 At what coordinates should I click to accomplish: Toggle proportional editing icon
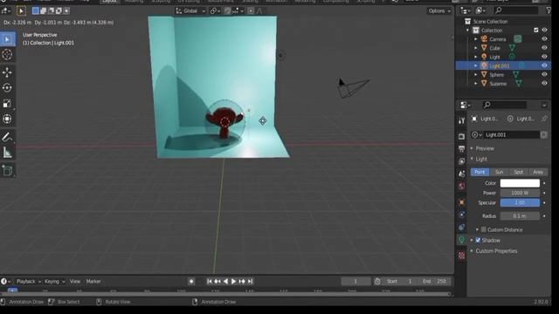point(251,11)
